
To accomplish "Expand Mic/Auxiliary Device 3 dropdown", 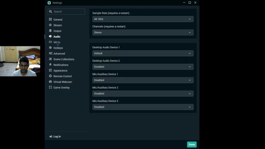I will tap(143, 107).
